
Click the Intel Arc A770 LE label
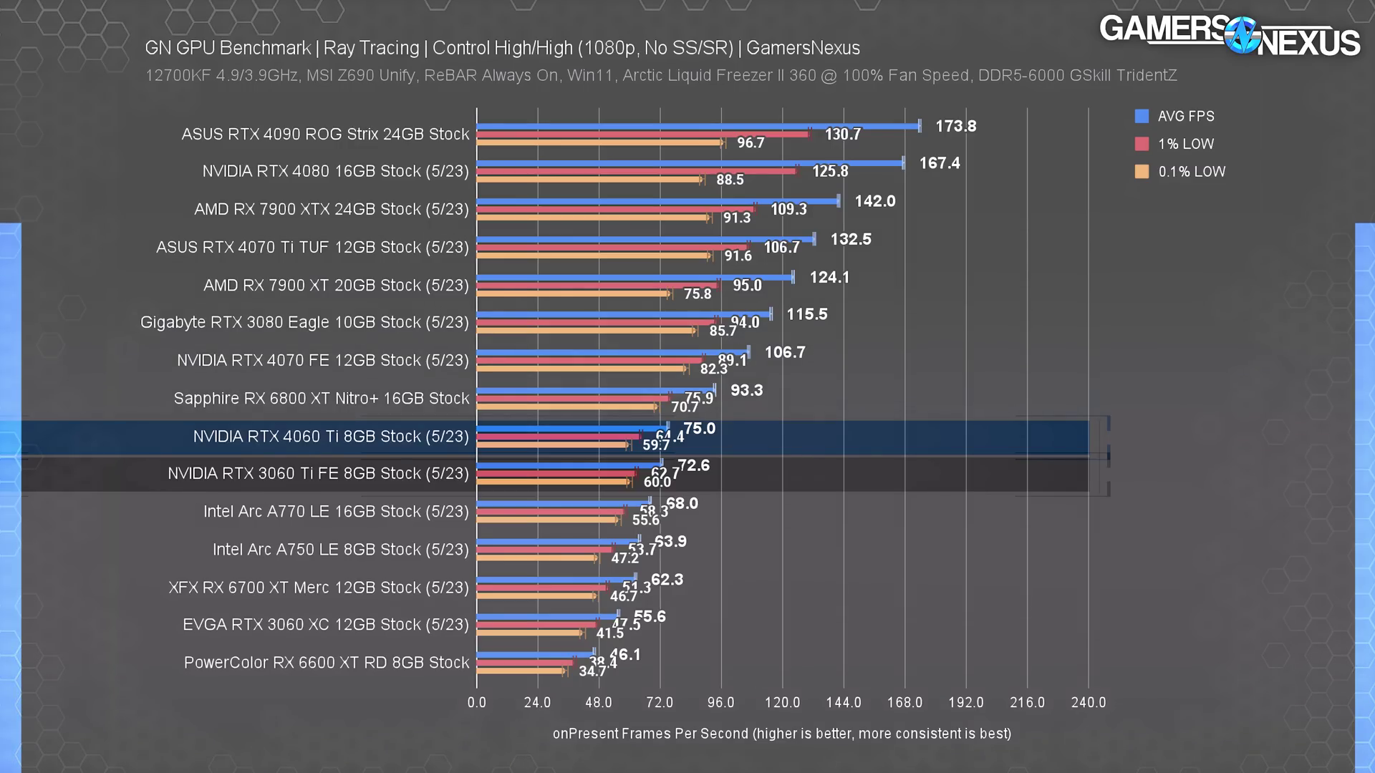(x=336, y=512)
